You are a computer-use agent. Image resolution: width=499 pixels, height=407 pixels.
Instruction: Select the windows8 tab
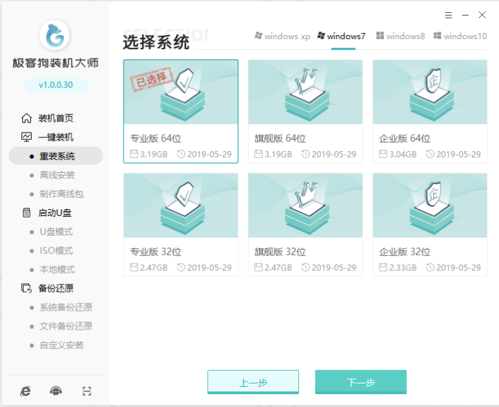(x=400, y=36)
